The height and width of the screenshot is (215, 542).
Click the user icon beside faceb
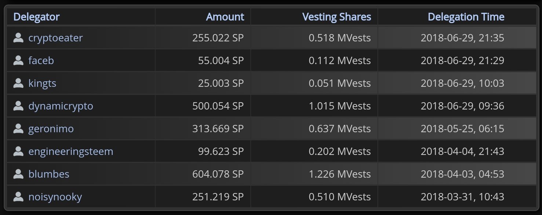pyautogui.click(x=18, y=60)
